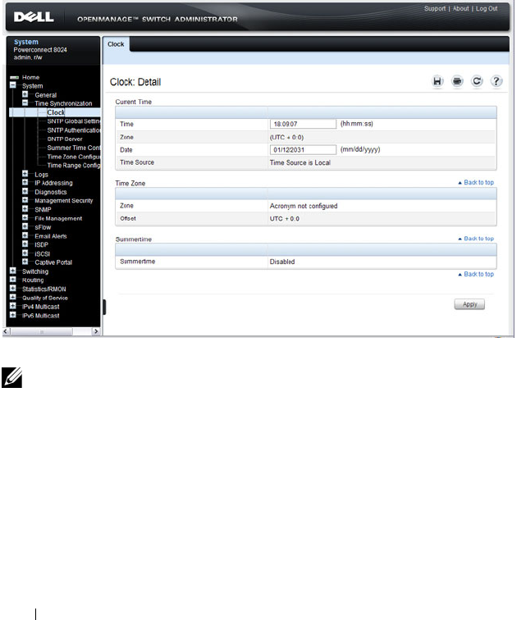This screenshot has height=620, width=526.
Task: Open the Support link
Action: [x=435, y=9]
